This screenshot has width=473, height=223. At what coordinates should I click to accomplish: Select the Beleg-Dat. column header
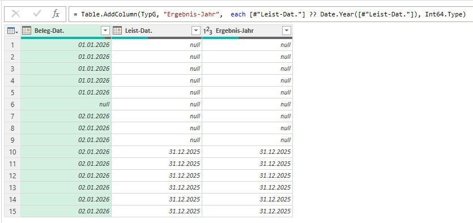click(x=66, y=31)
